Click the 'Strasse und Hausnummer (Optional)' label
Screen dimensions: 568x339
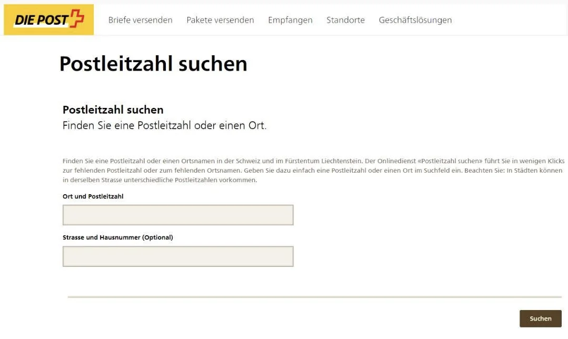(x=118, y=237)
